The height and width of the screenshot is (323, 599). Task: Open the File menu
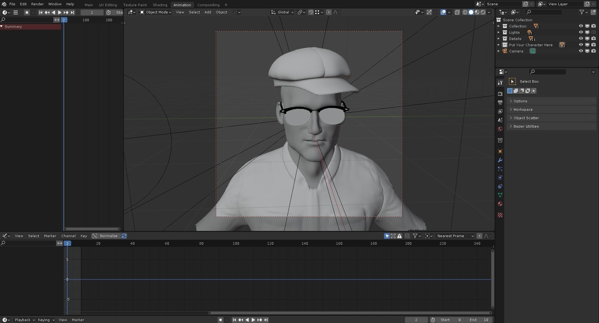click(x=12, y=4)
